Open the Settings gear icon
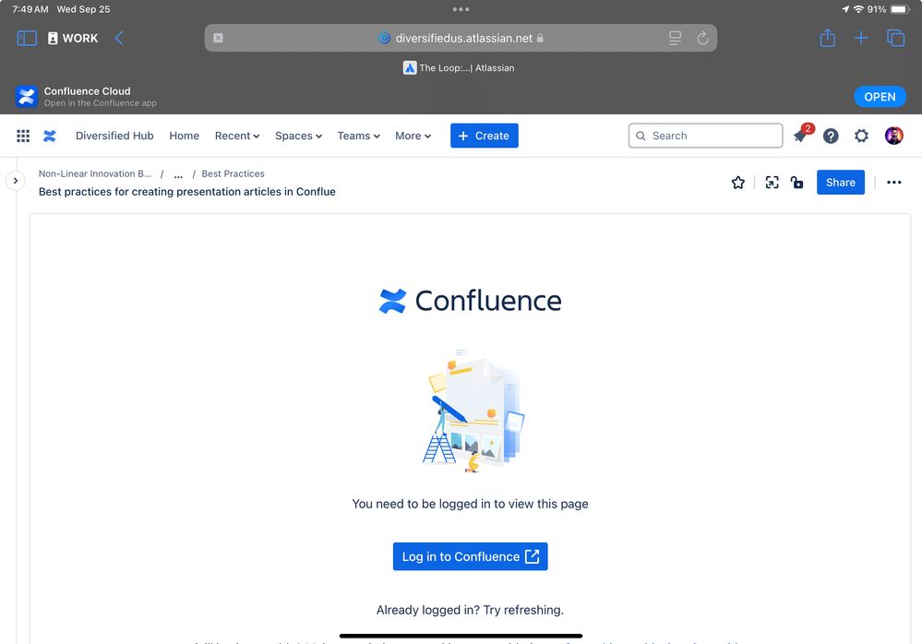Image resolution: width=922 pixels, height=644 pixels. pyautogui.click(x=861, y=136)
